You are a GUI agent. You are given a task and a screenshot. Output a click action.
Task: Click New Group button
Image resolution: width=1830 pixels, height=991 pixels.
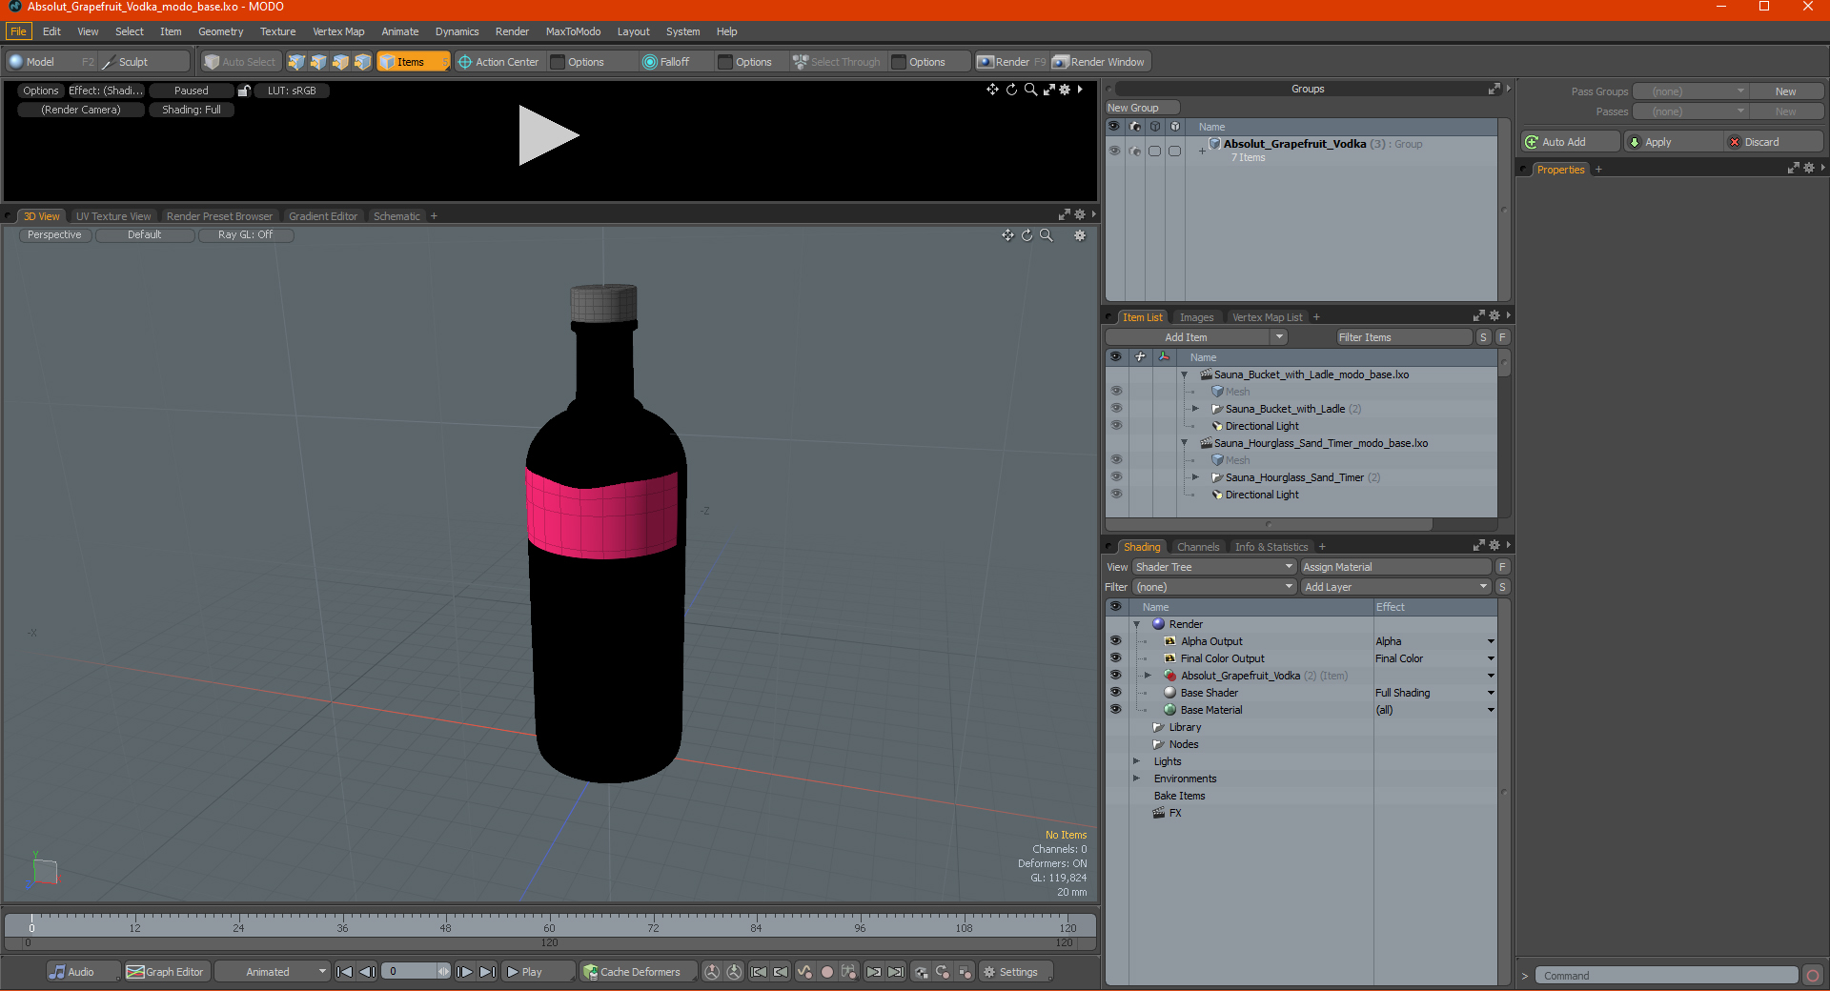[x=1142, y=108]
